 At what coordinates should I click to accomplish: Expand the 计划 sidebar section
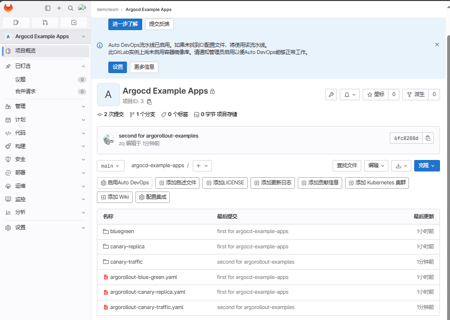click(46, 120)
